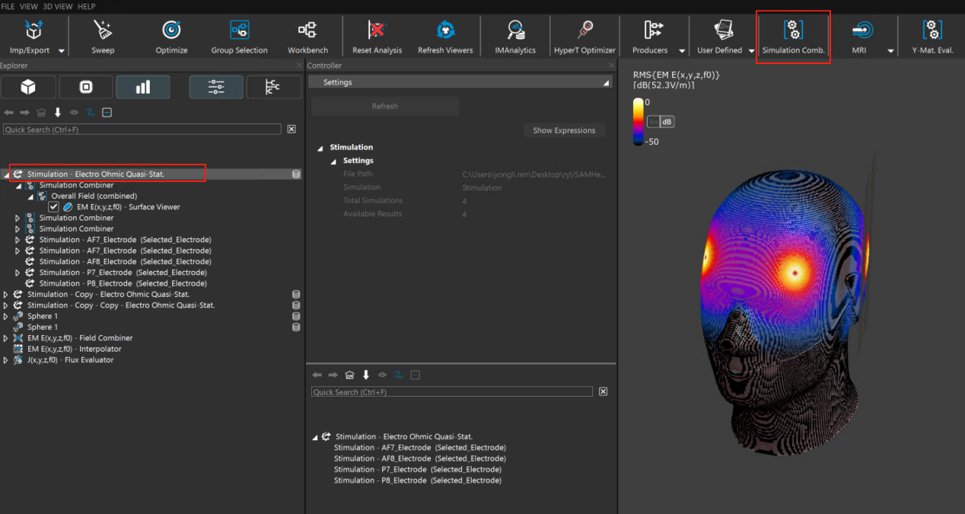Screen dimensions: 965x514
Task: Expand the Sphere 1 tree node
Action: coord(7,316)
